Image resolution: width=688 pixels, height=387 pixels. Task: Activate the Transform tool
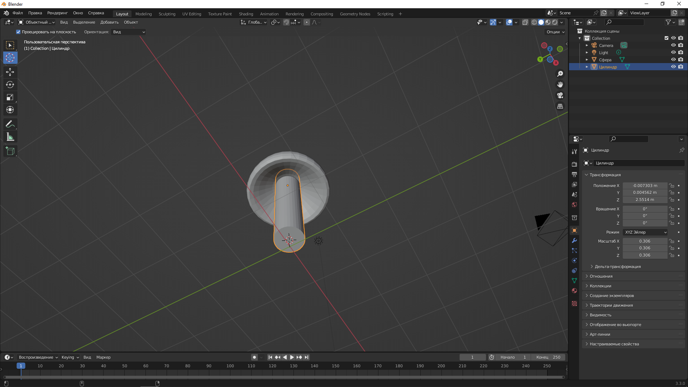10,110
